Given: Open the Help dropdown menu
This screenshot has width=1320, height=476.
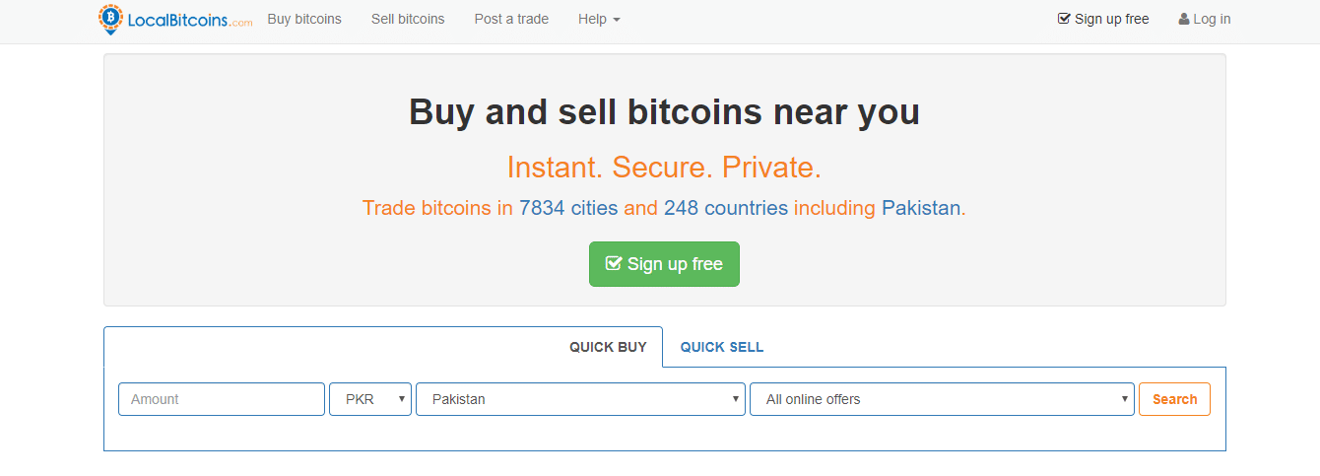Looking at the screenshot, I should pos(599,19).
